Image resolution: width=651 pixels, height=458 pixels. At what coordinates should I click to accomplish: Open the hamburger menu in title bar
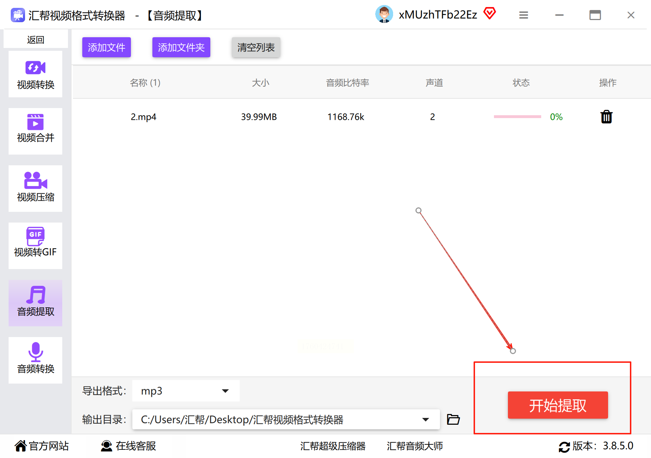524,15
